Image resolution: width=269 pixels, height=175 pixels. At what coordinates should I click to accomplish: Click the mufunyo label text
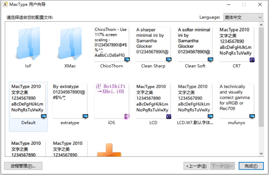click(x=236, y=123)
